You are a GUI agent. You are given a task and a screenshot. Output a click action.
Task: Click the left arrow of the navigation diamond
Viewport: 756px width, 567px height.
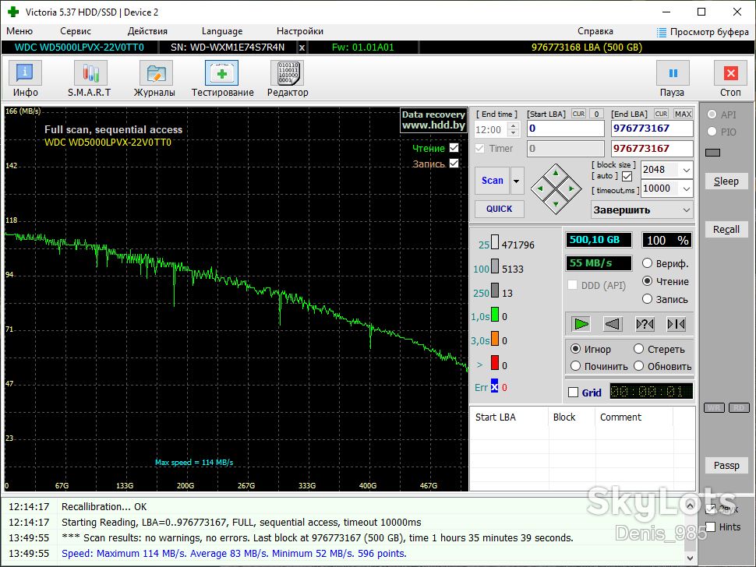[x=540, y=188]
